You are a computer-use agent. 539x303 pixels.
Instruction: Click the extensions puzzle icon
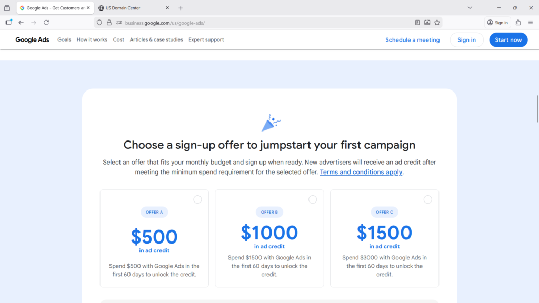pyautogui.click(x=518, y=23)
